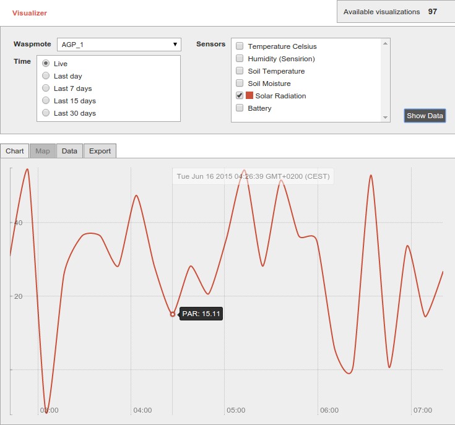Enable the Soil Moisture sensor
Viewport: 455px width, 425px height.
pos(240,84)
